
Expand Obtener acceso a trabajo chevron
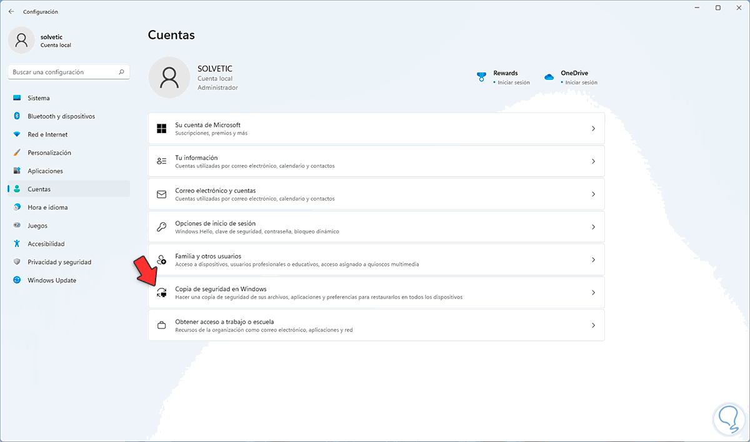pyautogui.click(x=593, y=325)
